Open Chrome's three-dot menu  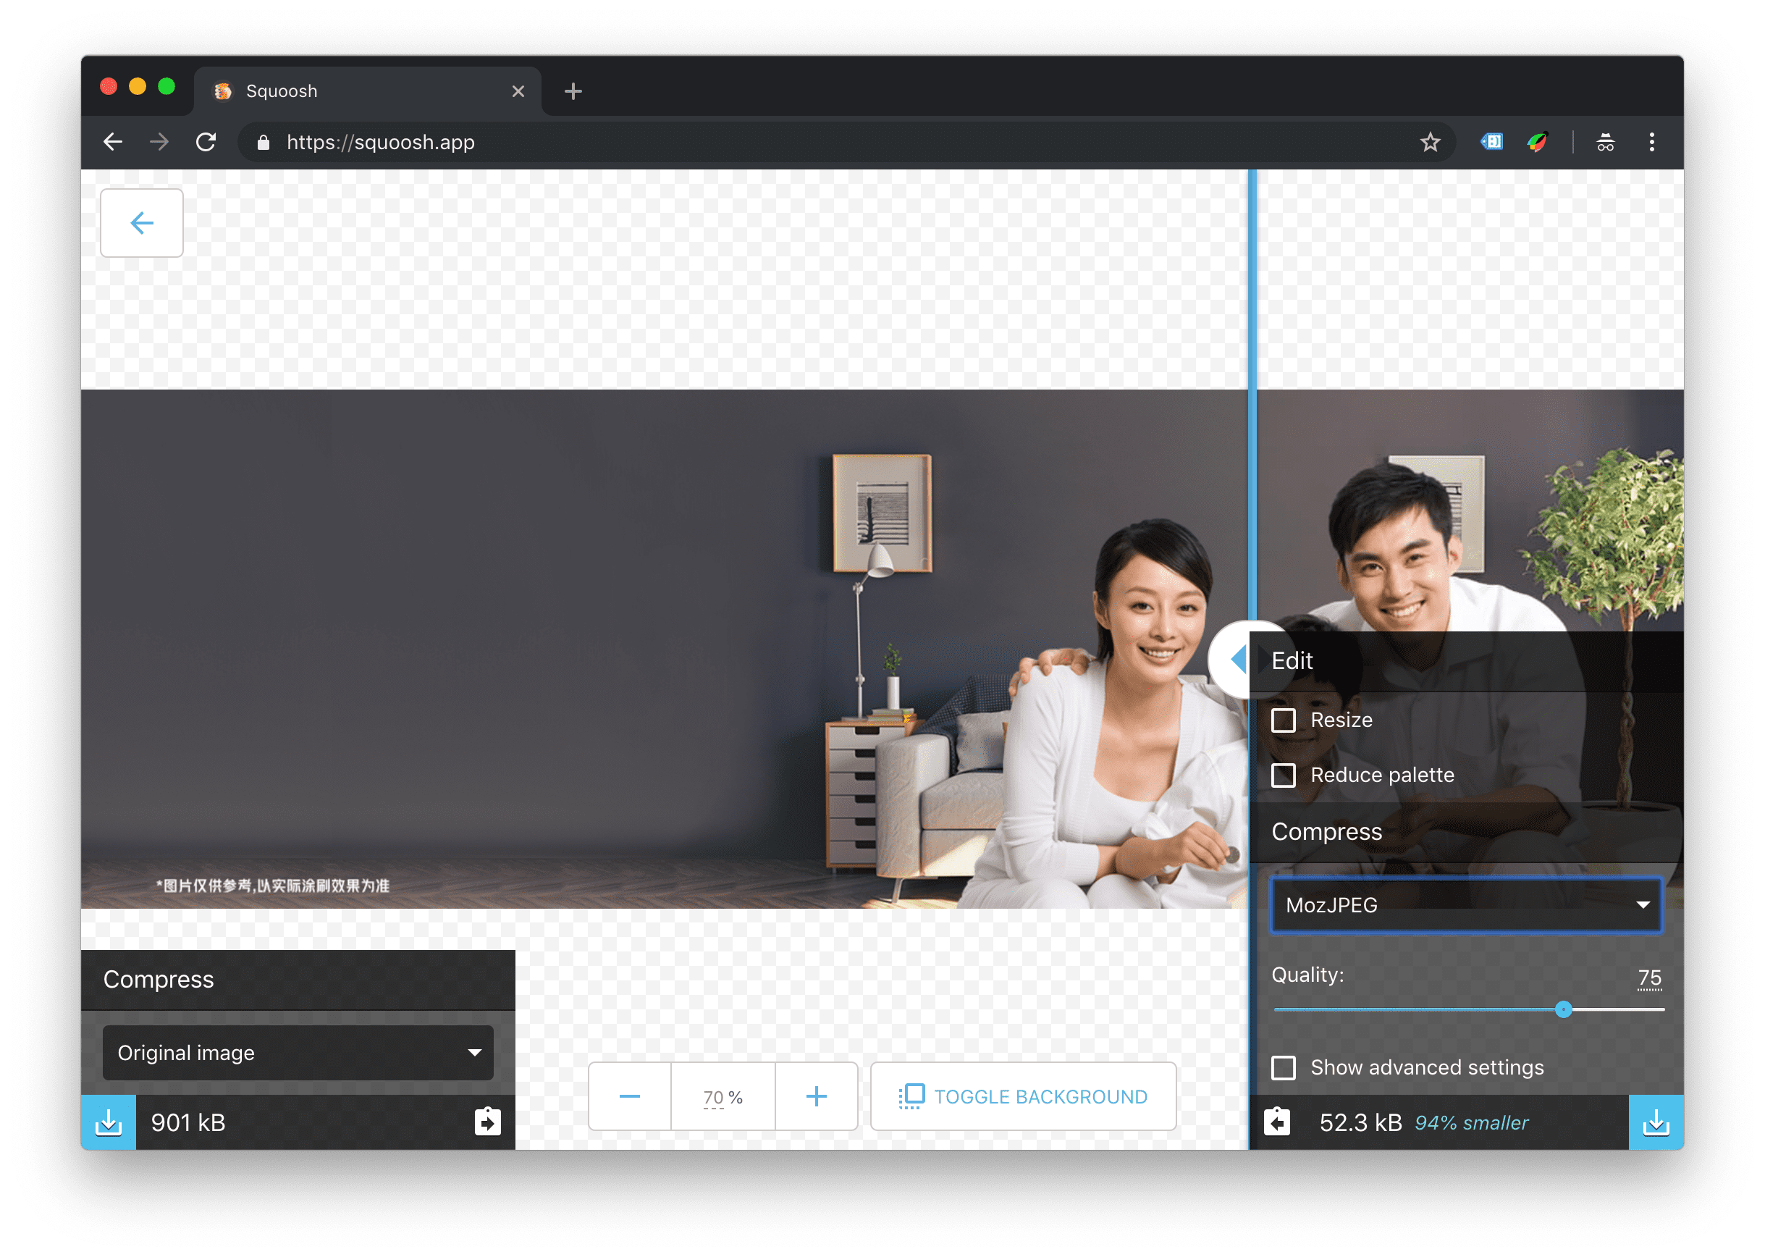pos(1652,143)
